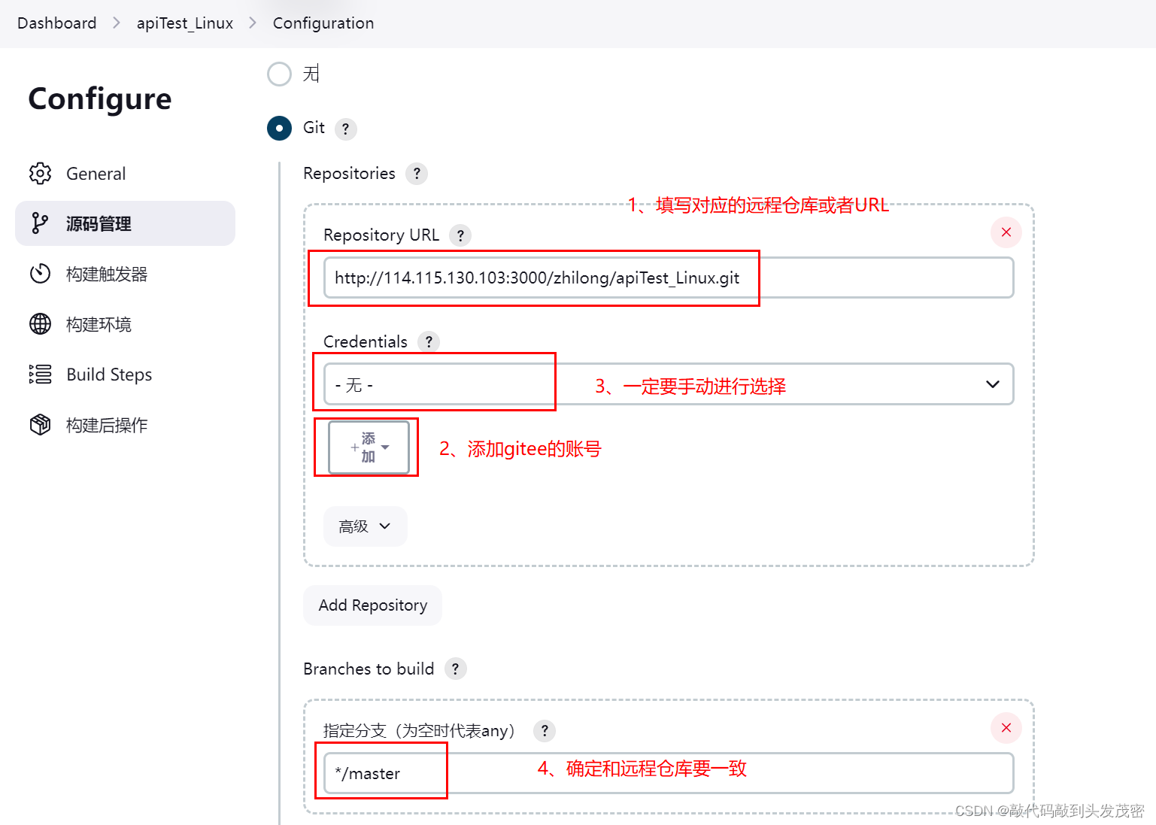
Task: Open help for Repository URL field
Action: pyautogui.click(x=460, y=235)
